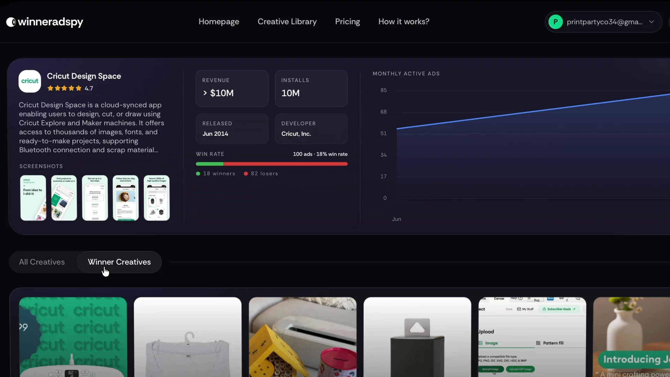Viewport: 670px width, 377px height.
Task: Select the Winner Creatives tab
Action: (119, 262)
